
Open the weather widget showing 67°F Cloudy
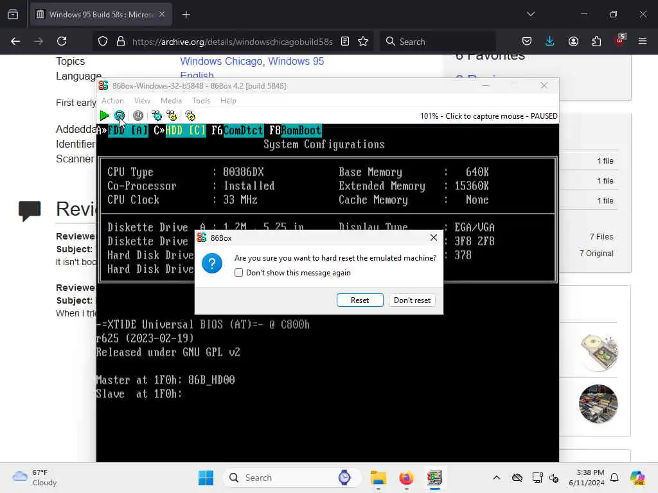[x=35, y=478]
